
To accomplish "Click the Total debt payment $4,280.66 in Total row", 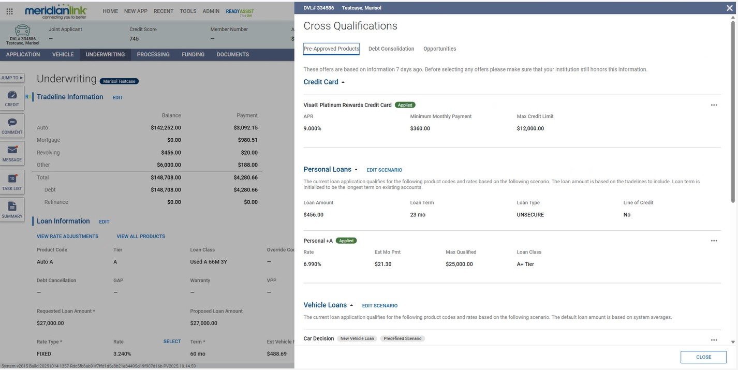I will point(245,177).
